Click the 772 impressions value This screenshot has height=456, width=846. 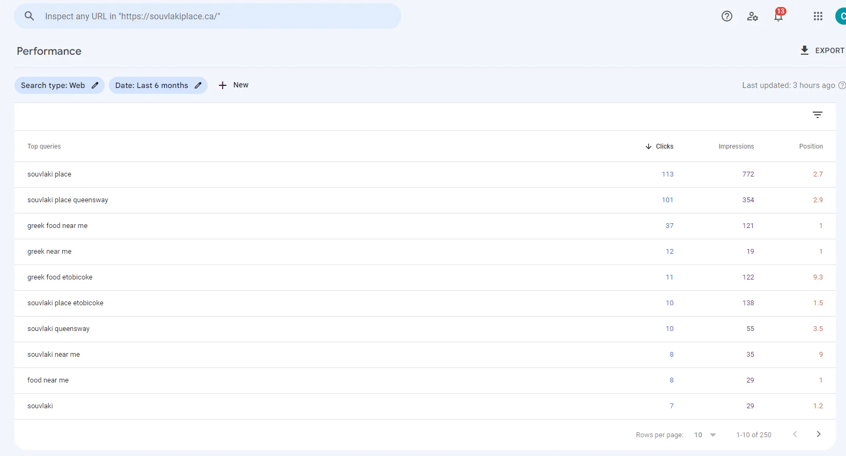coord(748,174)
